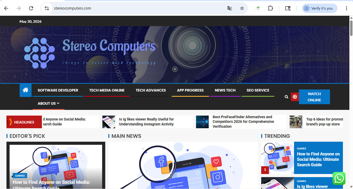
Task: Open thumbnail beside ig likes viewer headline
Action: (x=109, y=122)
